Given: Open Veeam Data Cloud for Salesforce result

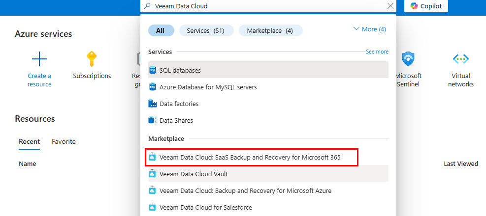Looking at the screenshot, I should pos(268,207).
